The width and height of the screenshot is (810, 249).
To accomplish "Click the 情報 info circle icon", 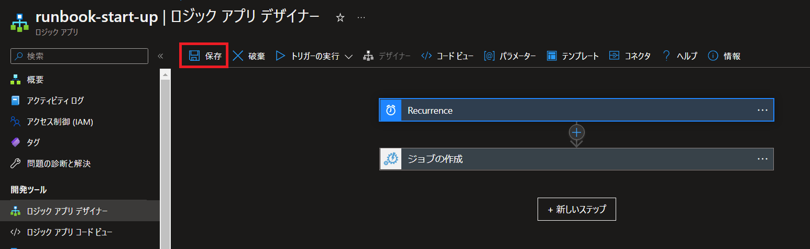I will point(713,56).
